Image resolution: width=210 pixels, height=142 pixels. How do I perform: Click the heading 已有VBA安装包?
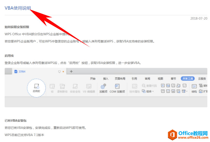tap(15, 121)
